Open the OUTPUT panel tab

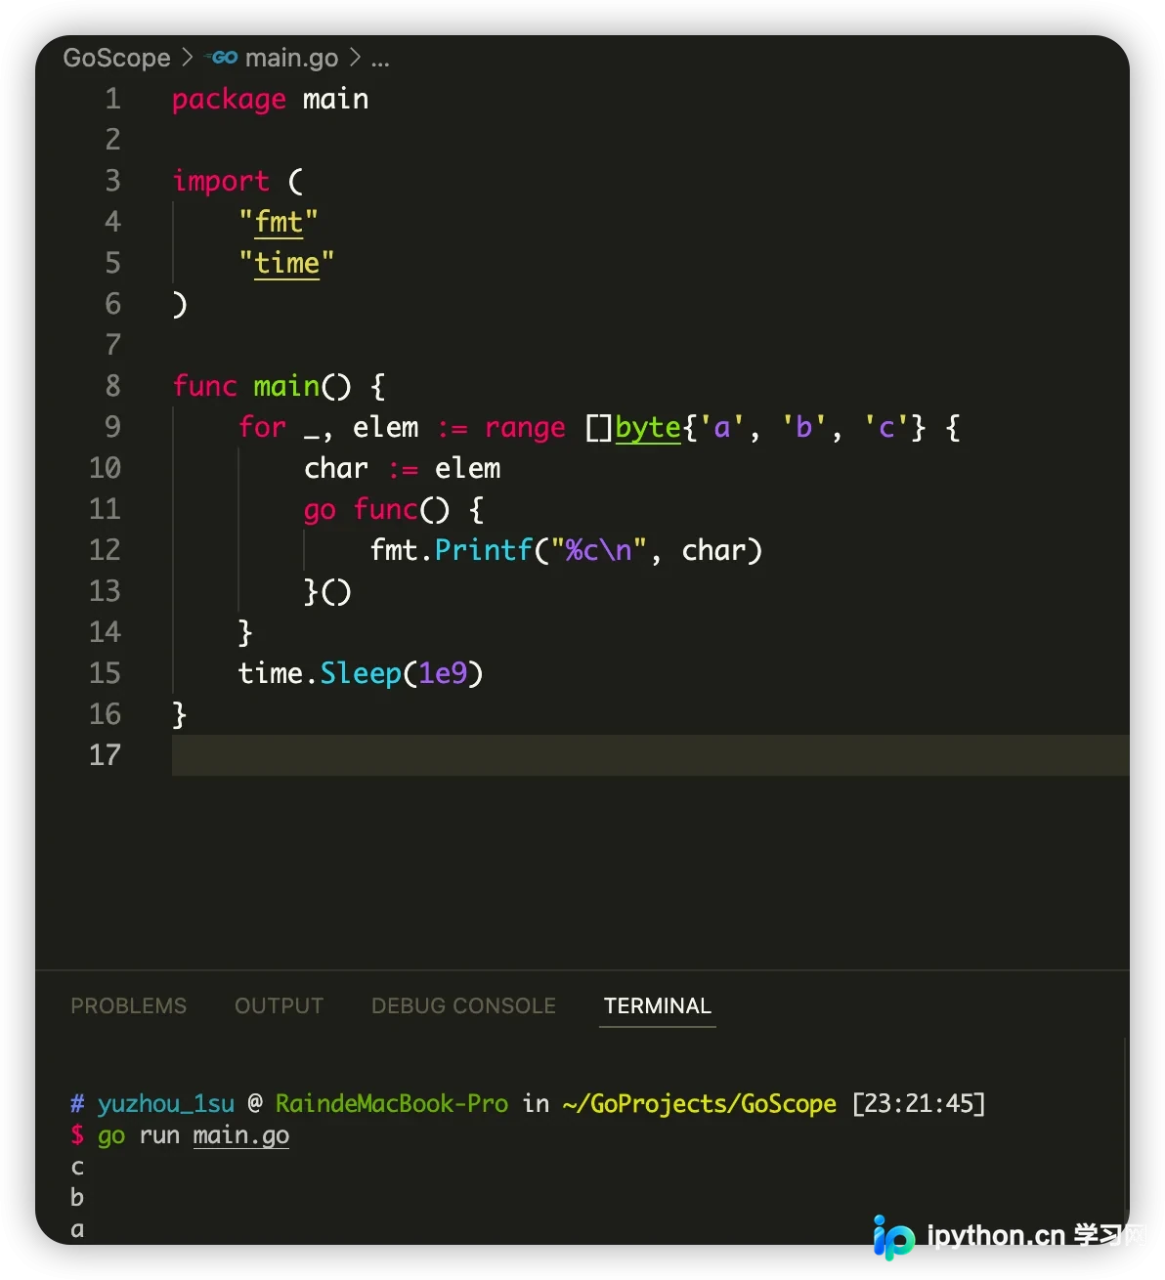click(x=279, y=1005)
